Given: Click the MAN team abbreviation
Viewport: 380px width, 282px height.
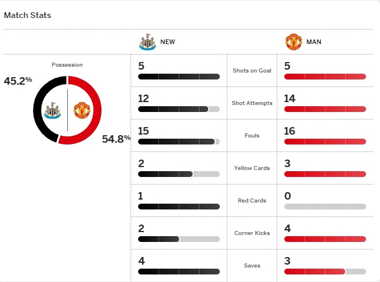Looking at the screenshot, I should tap(314, 42).
